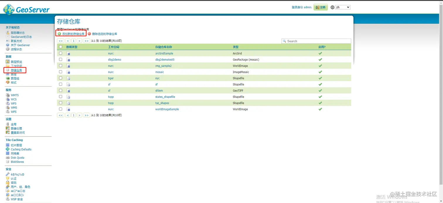Check the nyc row checkbox
This screenshot has width=443, height=203.
[x=61, y=78]
